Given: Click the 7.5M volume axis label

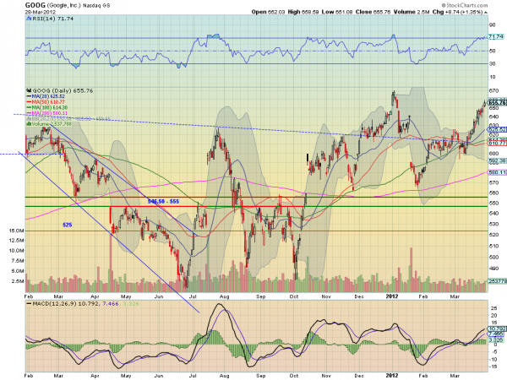Looking at the screenshot, I should pos(18,261).
